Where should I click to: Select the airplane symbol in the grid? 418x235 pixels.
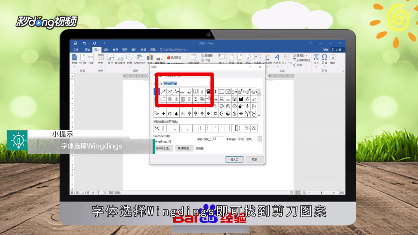coord(163,114)
